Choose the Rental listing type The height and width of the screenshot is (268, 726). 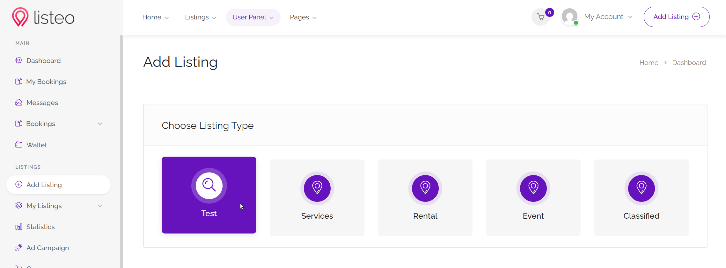[x=425, y=198]
